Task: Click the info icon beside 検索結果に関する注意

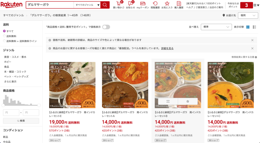Action: [x=256, y=57]
